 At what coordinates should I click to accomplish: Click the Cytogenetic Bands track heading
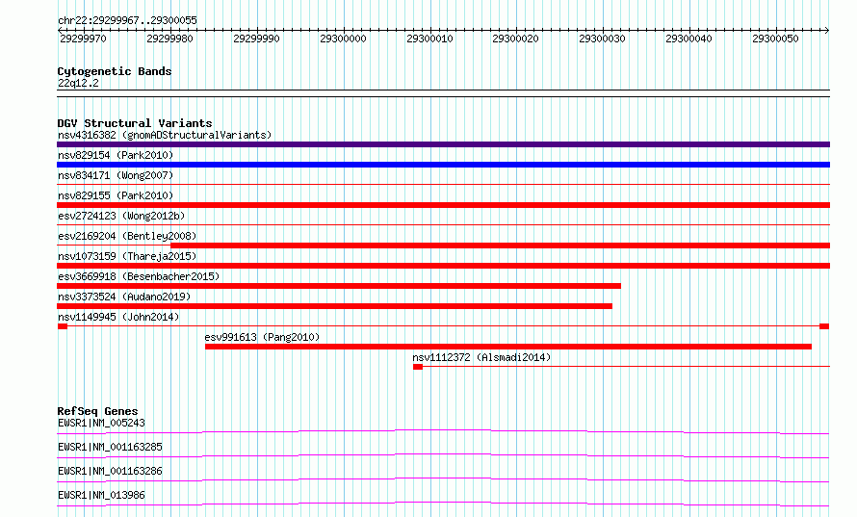pos(115,71)
